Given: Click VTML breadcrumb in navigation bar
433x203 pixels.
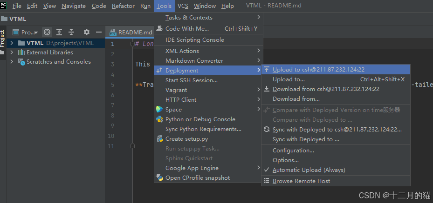Looking at the screenshot, I should tap(18, 19).
